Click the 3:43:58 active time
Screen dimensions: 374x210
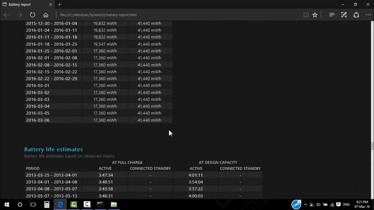pyautogui.click(x=106, y=189)
